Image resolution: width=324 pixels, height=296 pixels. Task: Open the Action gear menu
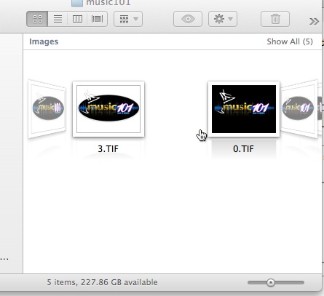click(223, 19)
